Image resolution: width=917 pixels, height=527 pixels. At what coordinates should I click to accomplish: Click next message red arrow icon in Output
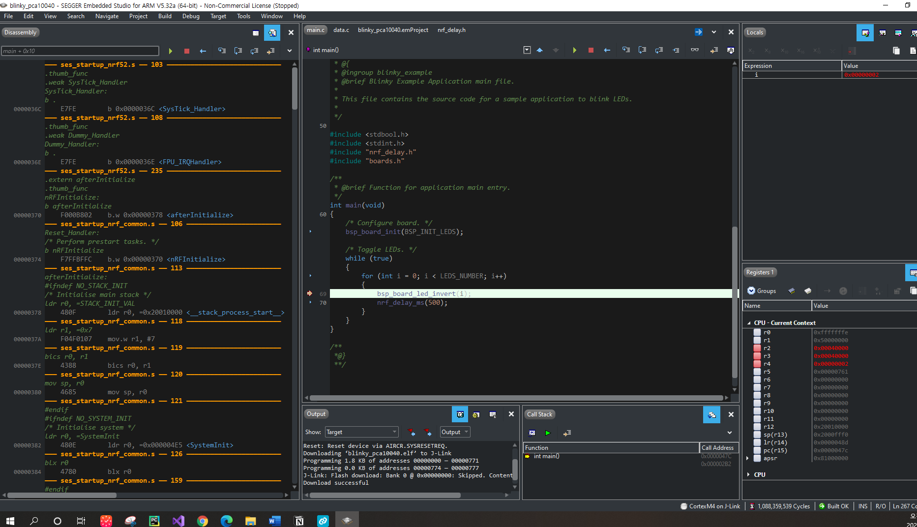(428, 432)
